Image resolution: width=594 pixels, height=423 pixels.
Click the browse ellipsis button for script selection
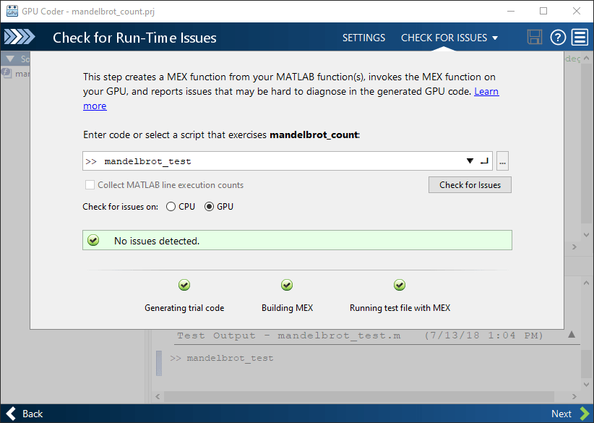502,161
